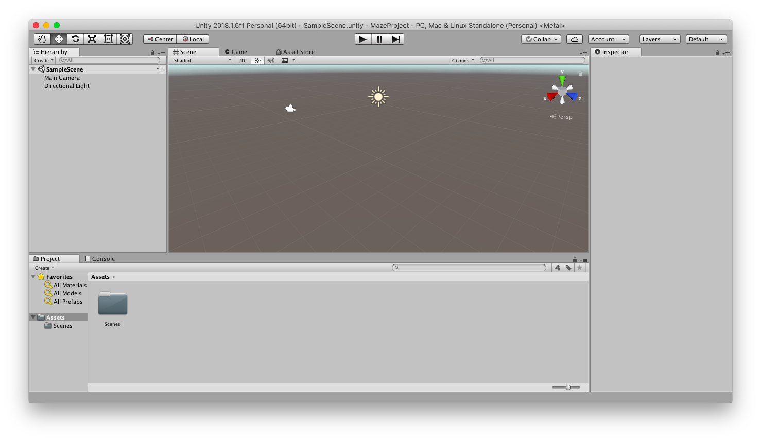Viewport: 761px width, 441px height.
Task: Toggle pivot mode Center button
Action: 160,39
